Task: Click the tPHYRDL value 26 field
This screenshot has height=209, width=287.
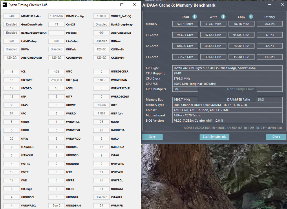Action: [101, 180]
